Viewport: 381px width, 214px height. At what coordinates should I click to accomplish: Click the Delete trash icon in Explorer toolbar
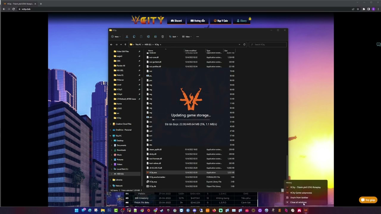click(x=163, y=37)
